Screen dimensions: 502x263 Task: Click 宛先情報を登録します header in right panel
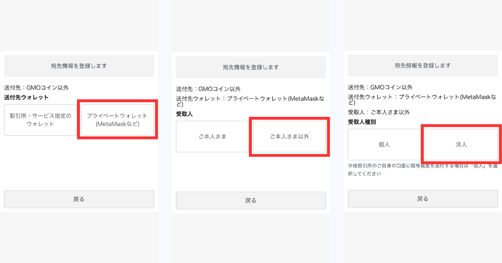423,66
